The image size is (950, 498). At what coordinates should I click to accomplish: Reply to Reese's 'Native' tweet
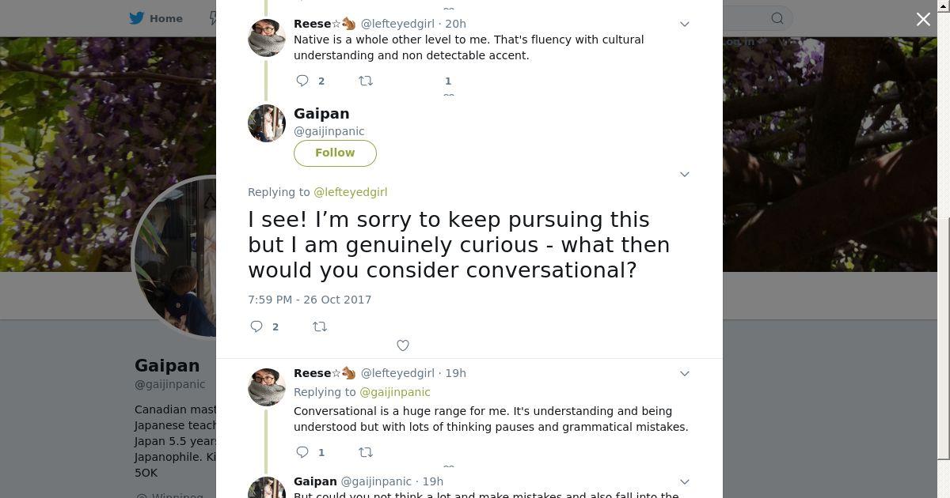tap(302, 81)
